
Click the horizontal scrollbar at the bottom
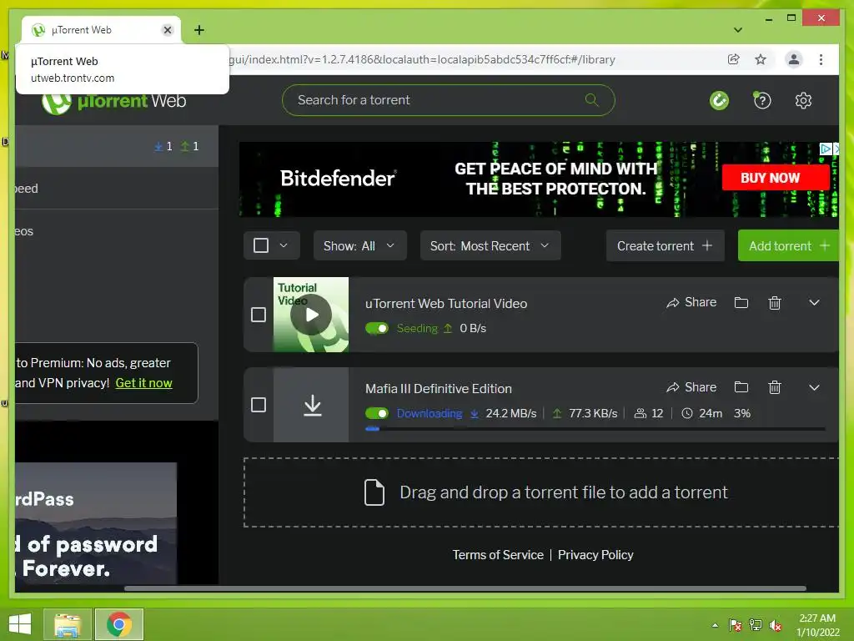pos(465,588)
